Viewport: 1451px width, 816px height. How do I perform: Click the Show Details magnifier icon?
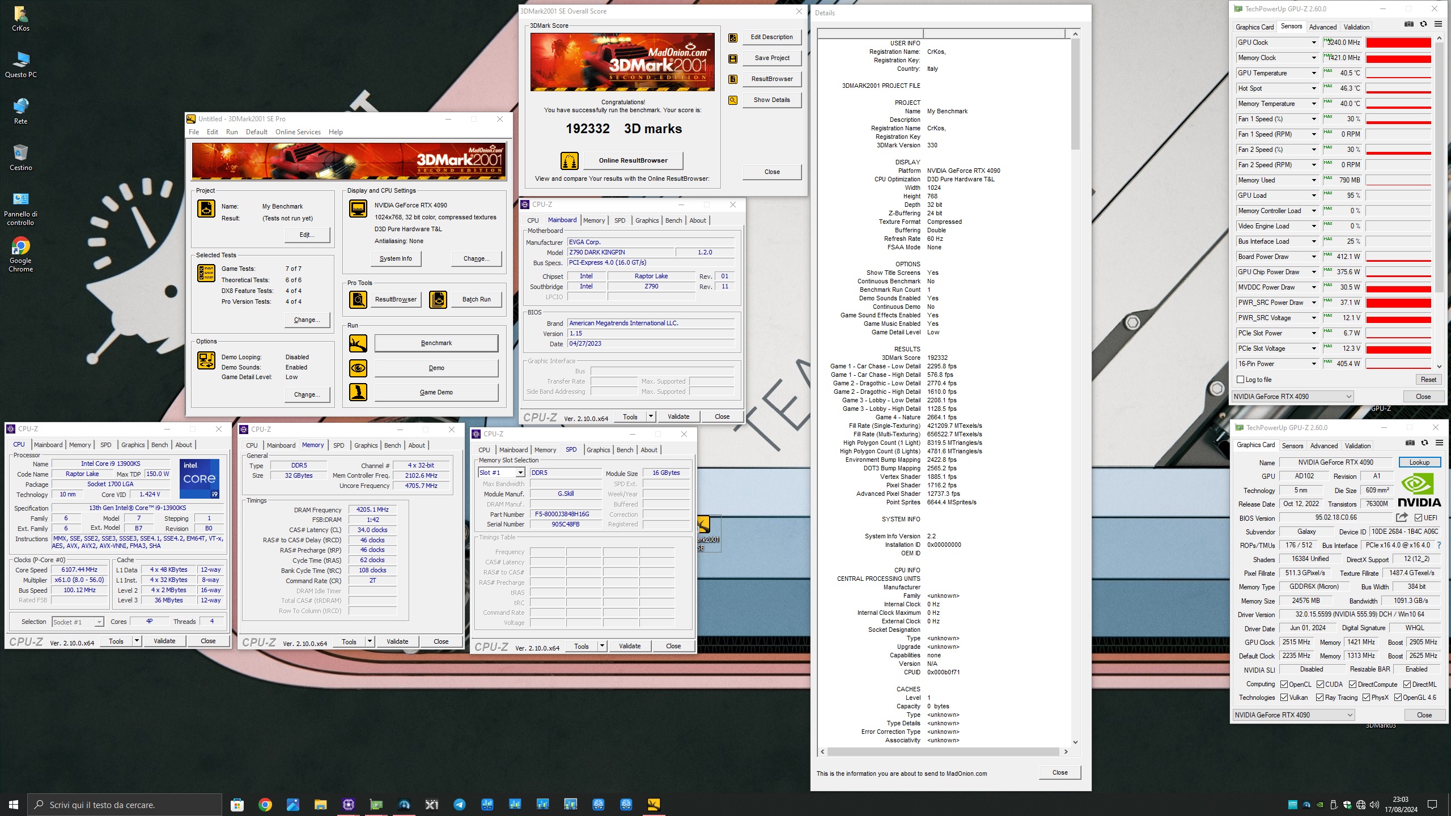pyautogui.click(x=733, y=100)
